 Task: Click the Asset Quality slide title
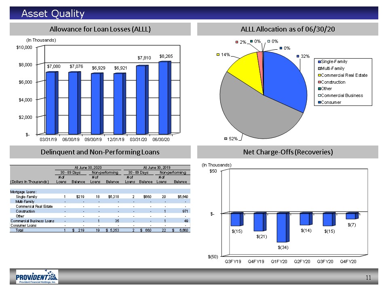coord(53,13)
